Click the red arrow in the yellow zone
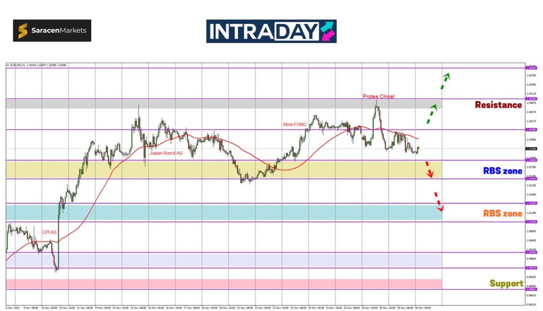The height and width of the screenshot is (311, 543). click(x=430, y=170)
